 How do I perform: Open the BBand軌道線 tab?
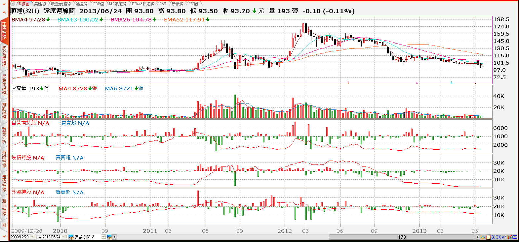click(x=143, y=4)
